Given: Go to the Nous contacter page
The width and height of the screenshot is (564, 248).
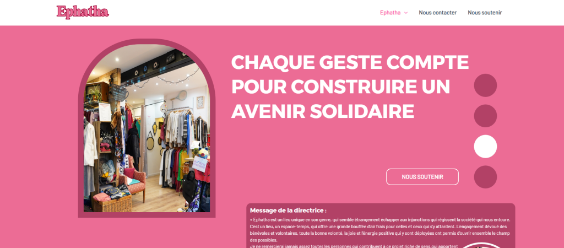Looking at the screenshot, I should (x=437, y=13).
